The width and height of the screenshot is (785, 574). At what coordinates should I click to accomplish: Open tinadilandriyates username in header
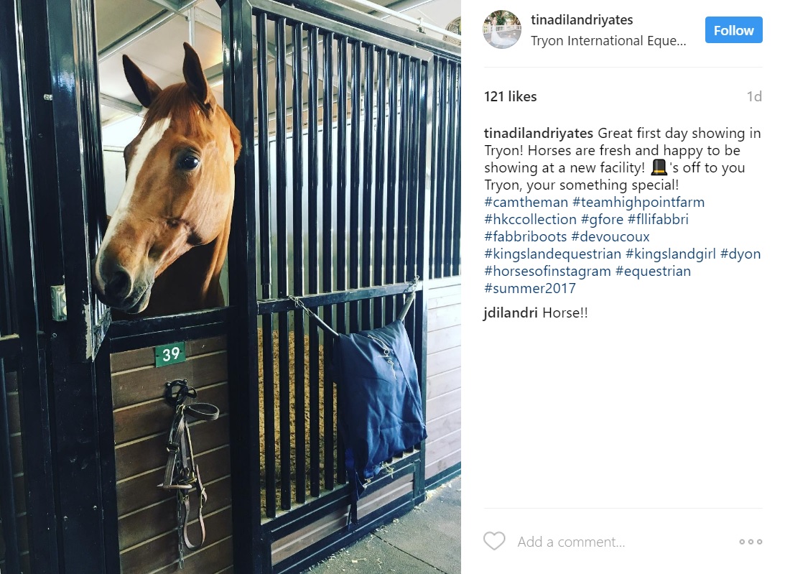582,19
